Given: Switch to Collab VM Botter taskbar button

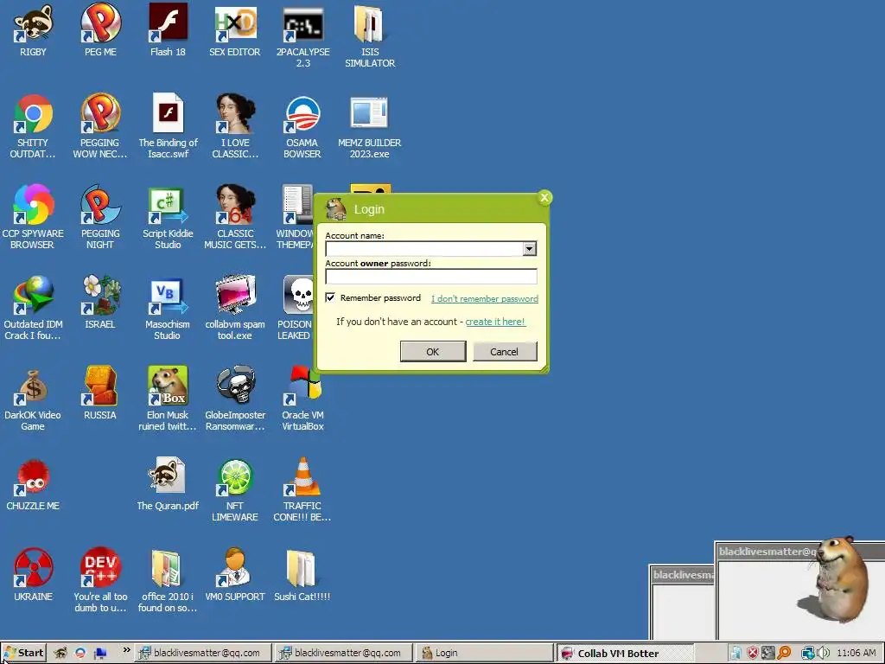Looking at the screenshot, I should 625,654.
